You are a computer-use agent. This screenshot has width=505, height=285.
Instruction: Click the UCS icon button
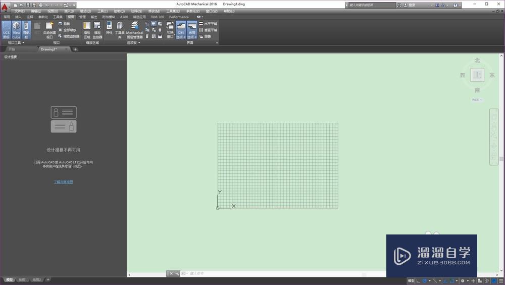[6, 30]
